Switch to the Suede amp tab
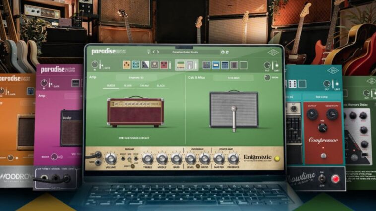 [x=111, y=86]
